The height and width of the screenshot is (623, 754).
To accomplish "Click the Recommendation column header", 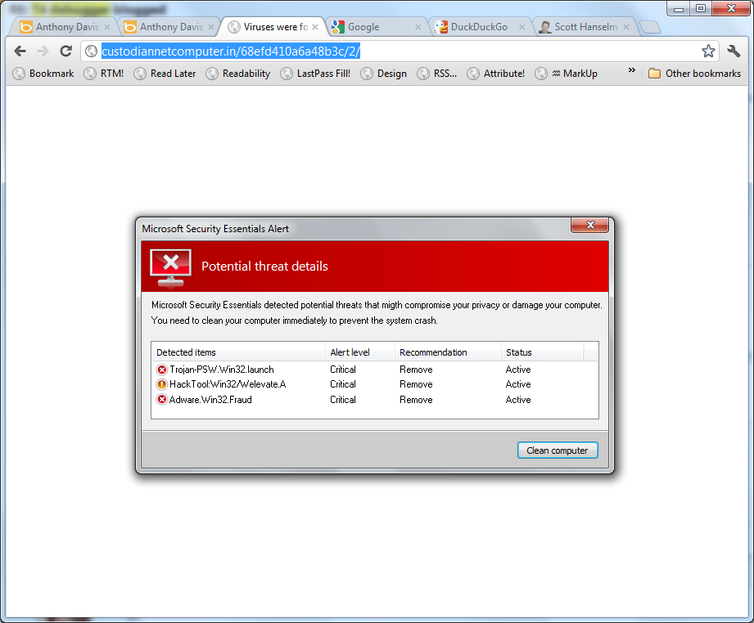I will point(448,352).
